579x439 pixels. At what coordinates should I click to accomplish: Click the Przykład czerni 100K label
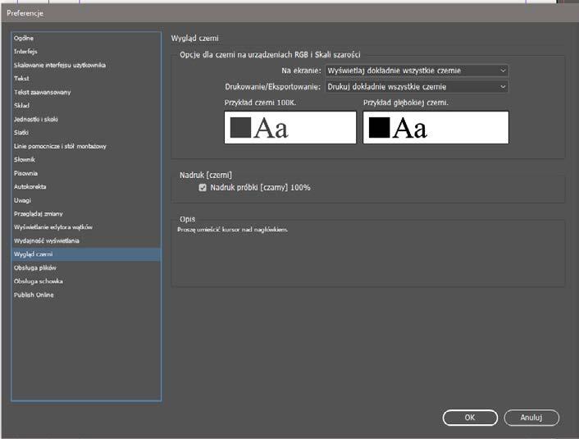(260, 103)
